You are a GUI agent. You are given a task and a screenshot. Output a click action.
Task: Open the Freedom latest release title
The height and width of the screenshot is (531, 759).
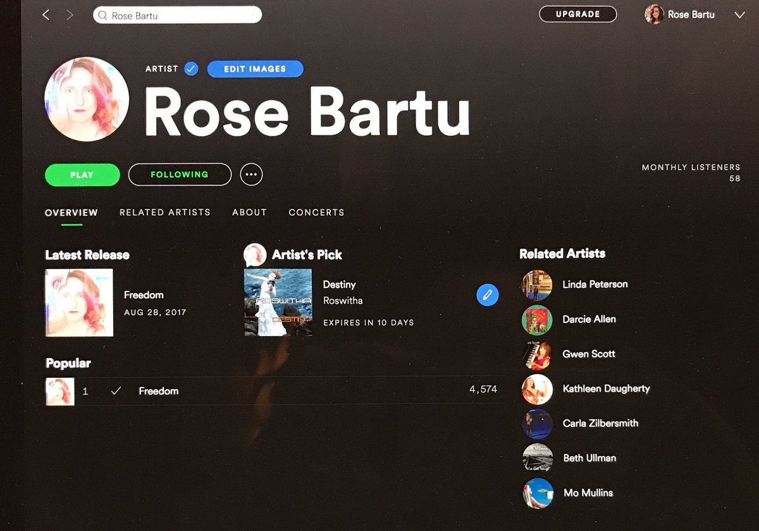[x=144, y=295]
